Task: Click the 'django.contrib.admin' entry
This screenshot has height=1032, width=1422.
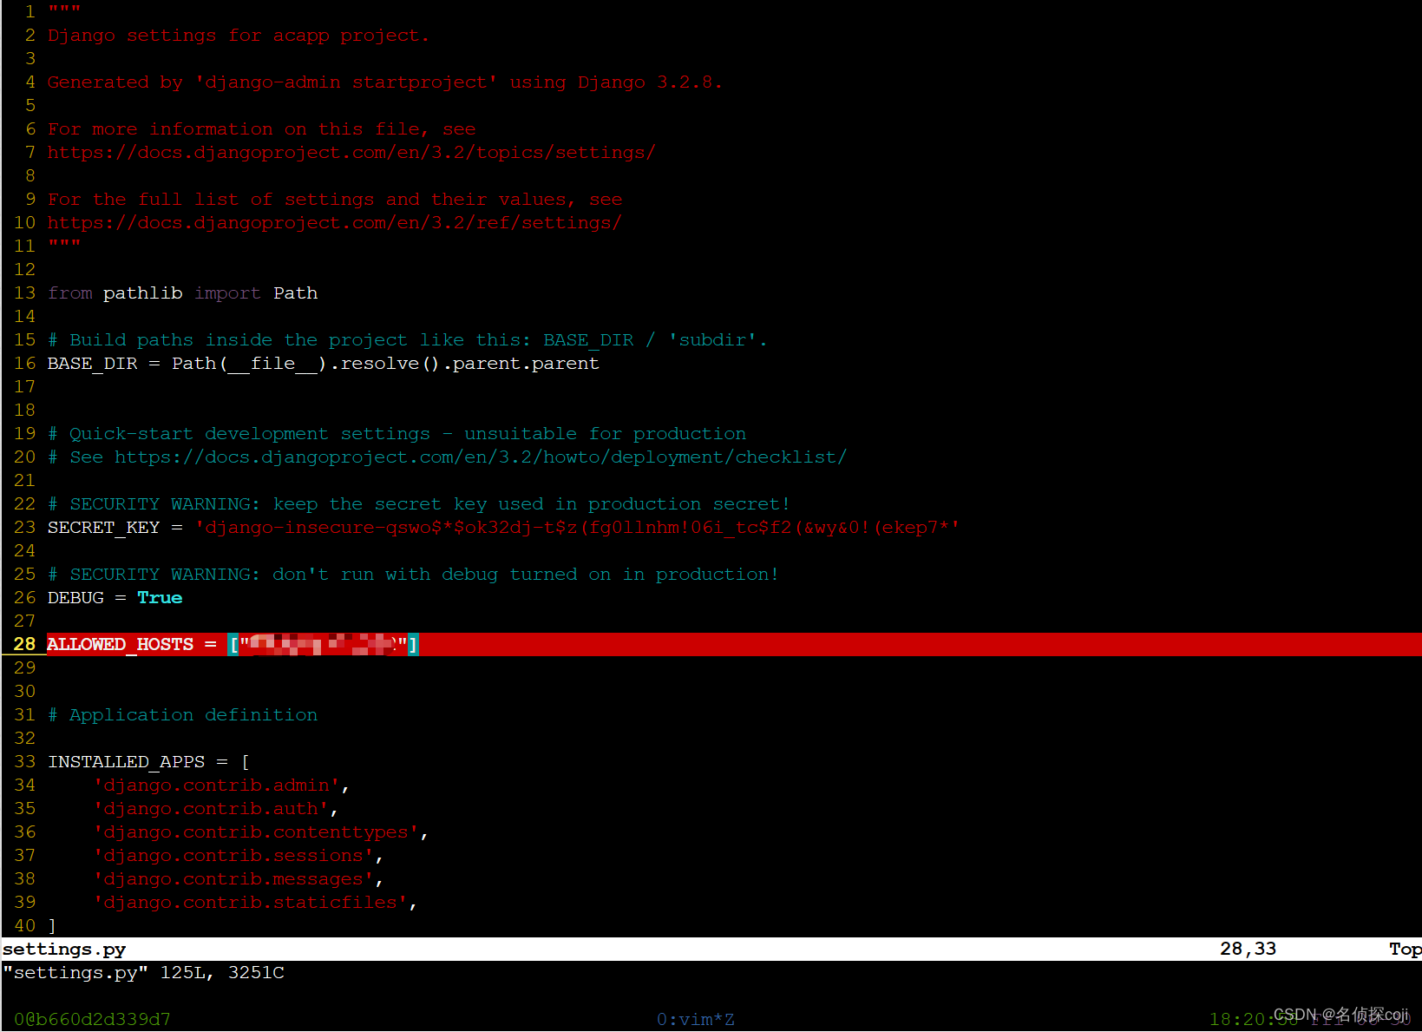Action: point(217,785)
